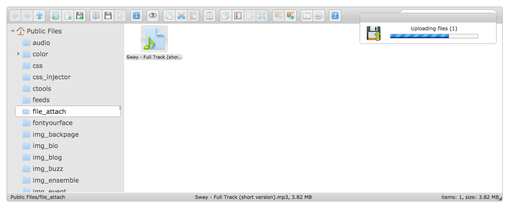Screen dimensions: 521x209
Task: Cut selection with the scissors icon
Action: [x=181, y=16]
